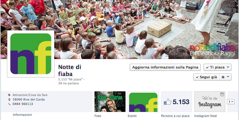Screen dimensions: 239x120
Task: Click the location pin icon
Action: 9,100
